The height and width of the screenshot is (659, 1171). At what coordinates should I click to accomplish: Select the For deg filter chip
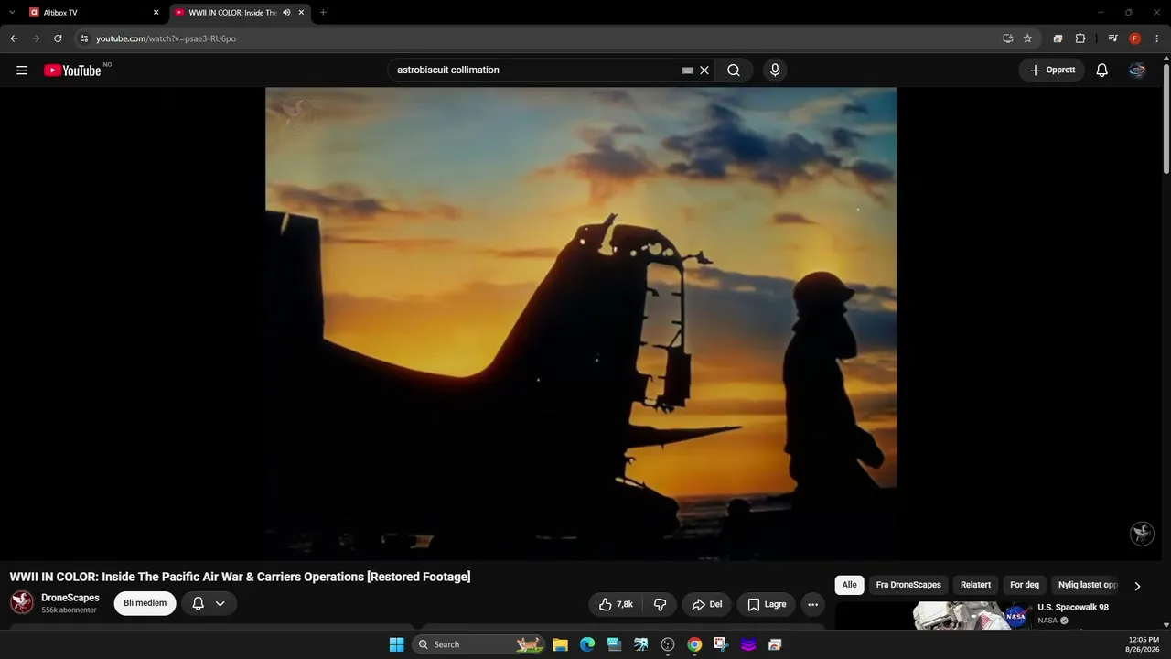point(1025,585)
